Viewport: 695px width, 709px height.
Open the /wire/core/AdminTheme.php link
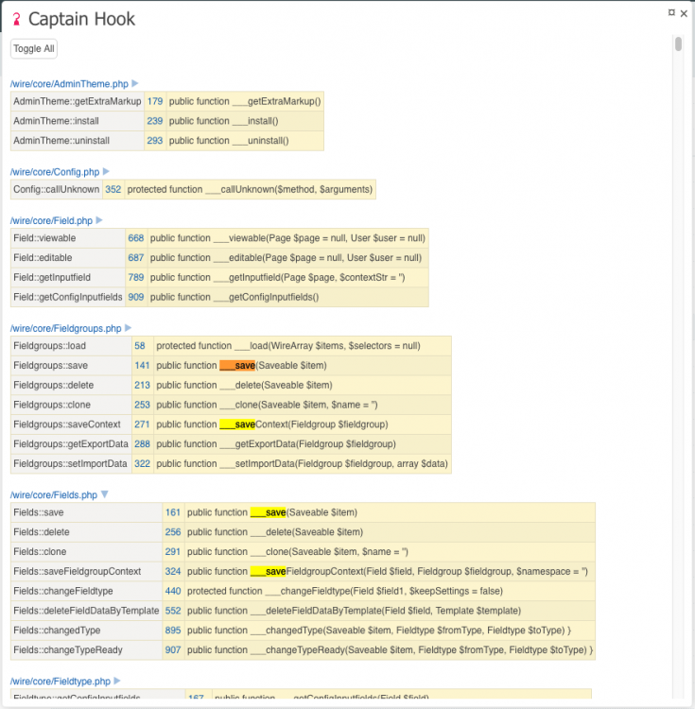[x=69, y=84]
